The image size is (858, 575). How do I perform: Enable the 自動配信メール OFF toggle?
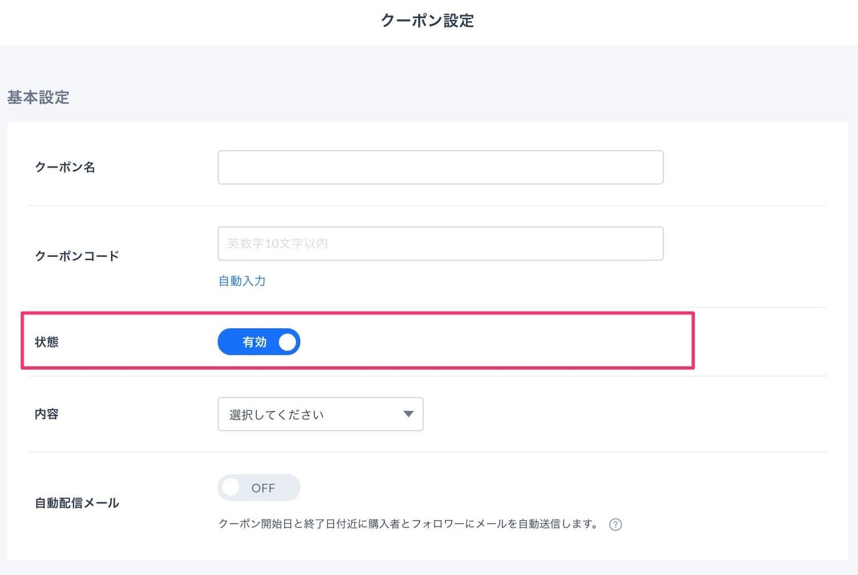point(259,487)
